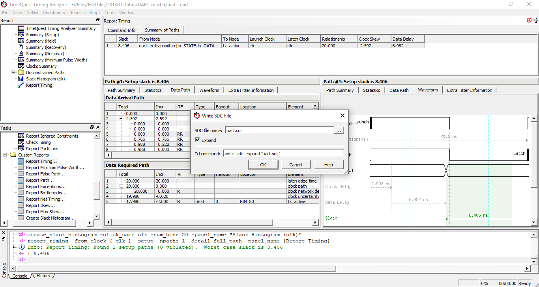The width and height of the screenshot is (539, 287).
Task: Open the File menu
Action: [x=5, y=13]
